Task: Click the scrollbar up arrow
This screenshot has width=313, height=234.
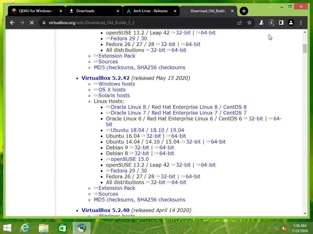Action: pos(305,32)
